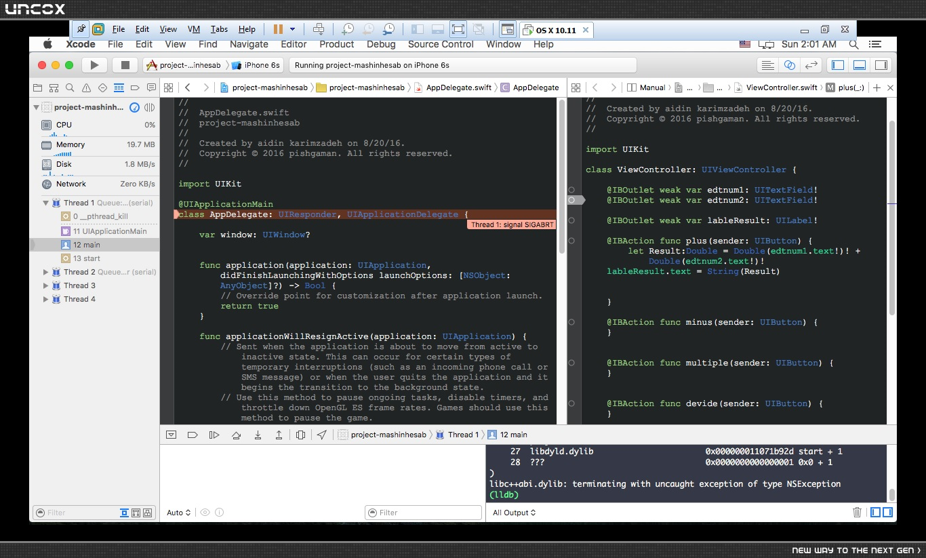The height and width of the screenshot is (558, 926).
Task: Click VMware snapshot icon with plus clock
Action: [x=347, y=29]
